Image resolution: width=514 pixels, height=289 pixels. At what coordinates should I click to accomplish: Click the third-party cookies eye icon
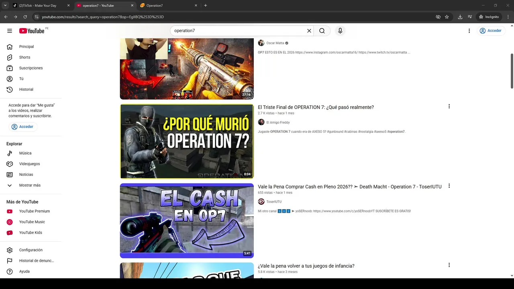click(x=438, y=17)
